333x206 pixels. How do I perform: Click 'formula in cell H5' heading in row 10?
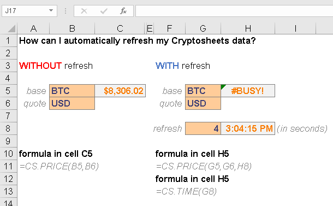click(x=192, y=154)
